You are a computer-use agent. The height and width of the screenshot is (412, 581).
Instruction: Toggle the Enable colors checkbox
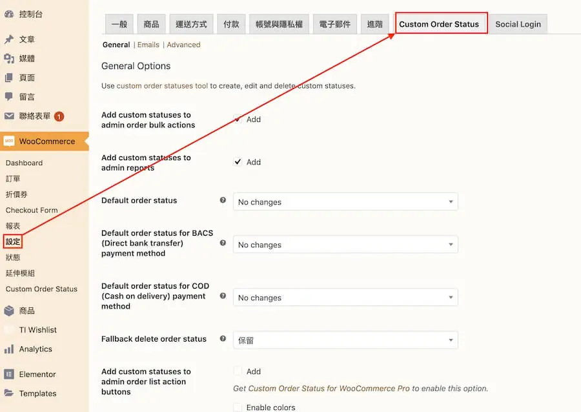point(238,407)
